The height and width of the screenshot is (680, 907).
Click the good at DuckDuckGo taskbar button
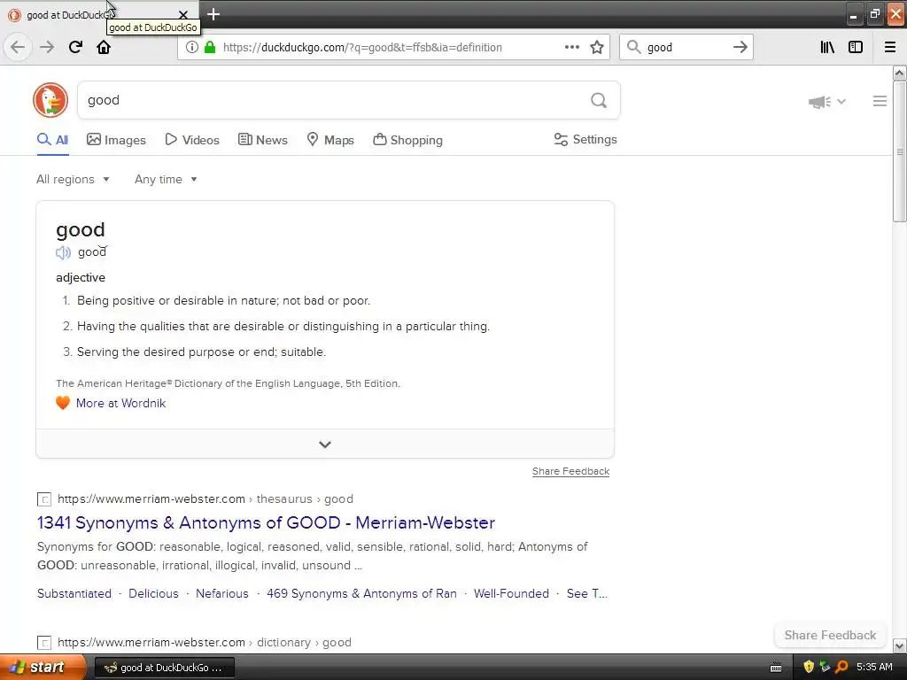[x=164, y=668]
